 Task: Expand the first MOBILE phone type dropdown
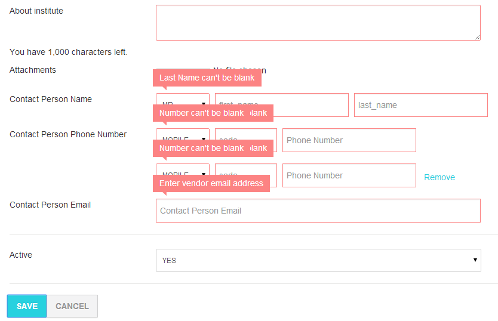pos(183,140)
